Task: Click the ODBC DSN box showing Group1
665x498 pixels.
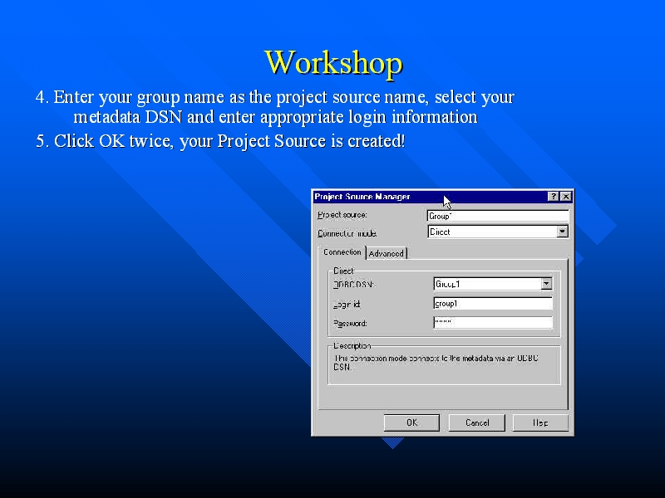Action: click(x=486, y=284)
